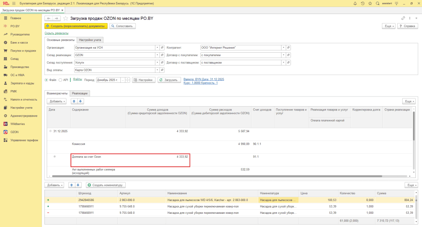Open Администрирование gear section
The width and height of the screenshot is (422, 227).
23,116
